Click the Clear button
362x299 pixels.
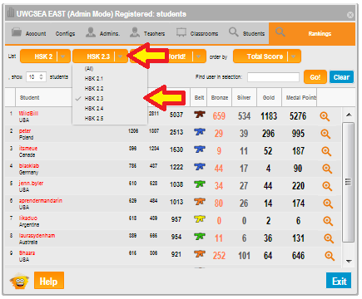341,77
